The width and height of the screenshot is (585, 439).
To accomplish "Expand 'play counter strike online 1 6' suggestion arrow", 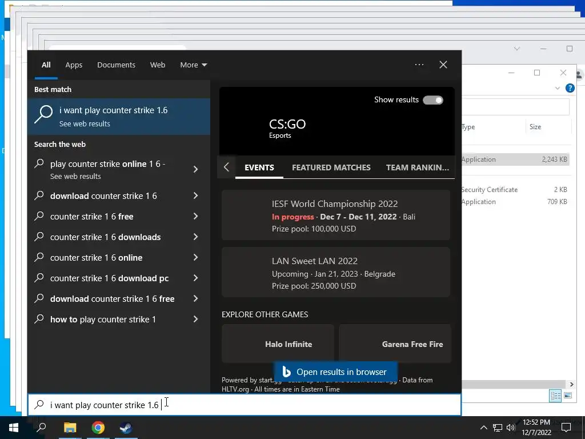I will click(195, 169).
